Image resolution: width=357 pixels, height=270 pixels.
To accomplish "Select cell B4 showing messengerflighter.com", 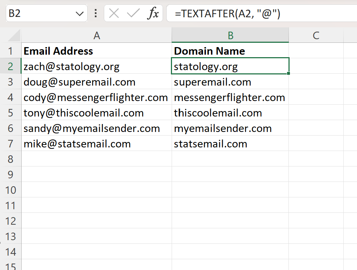I will click(x=230, y=97).
